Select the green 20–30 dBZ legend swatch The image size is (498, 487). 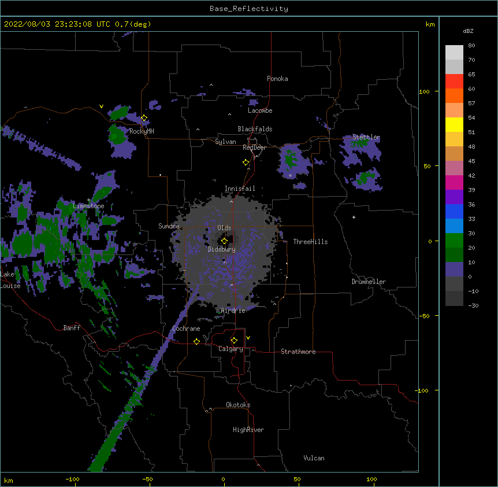click(454, 241)
